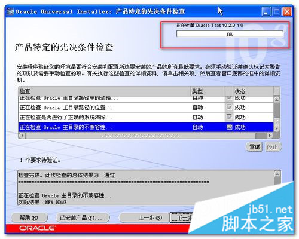
Task: Click the 重试 retry button
Action: tap(255, 147)
